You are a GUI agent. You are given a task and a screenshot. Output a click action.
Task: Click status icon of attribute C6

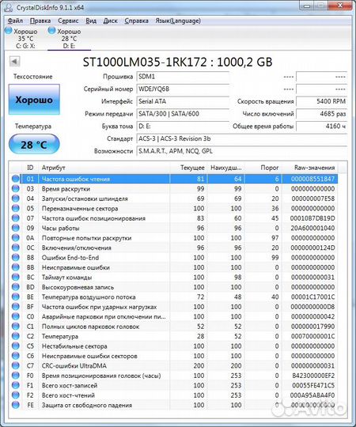(16, 356)
